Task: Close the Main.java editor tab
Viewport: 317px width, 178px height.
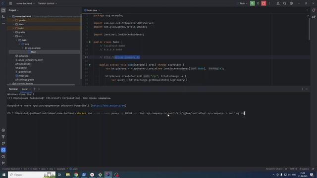Action: point(100,10)
